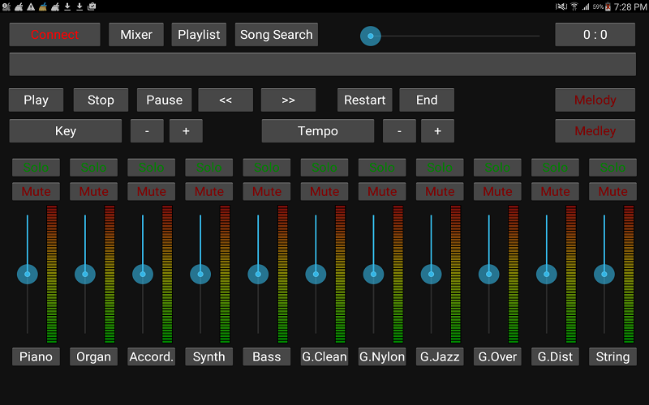Lower the key with minus button
Screen dimensions: 649x405
147,131
